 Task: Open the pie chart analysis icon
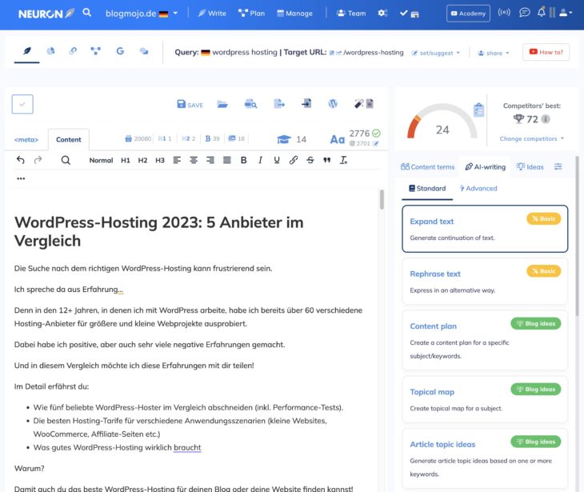[50, 50]
